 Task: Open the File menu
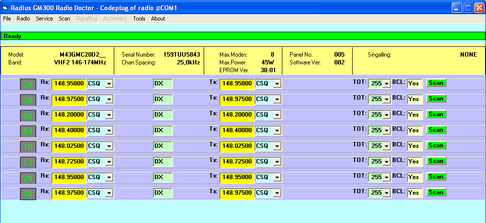(7, 19)
